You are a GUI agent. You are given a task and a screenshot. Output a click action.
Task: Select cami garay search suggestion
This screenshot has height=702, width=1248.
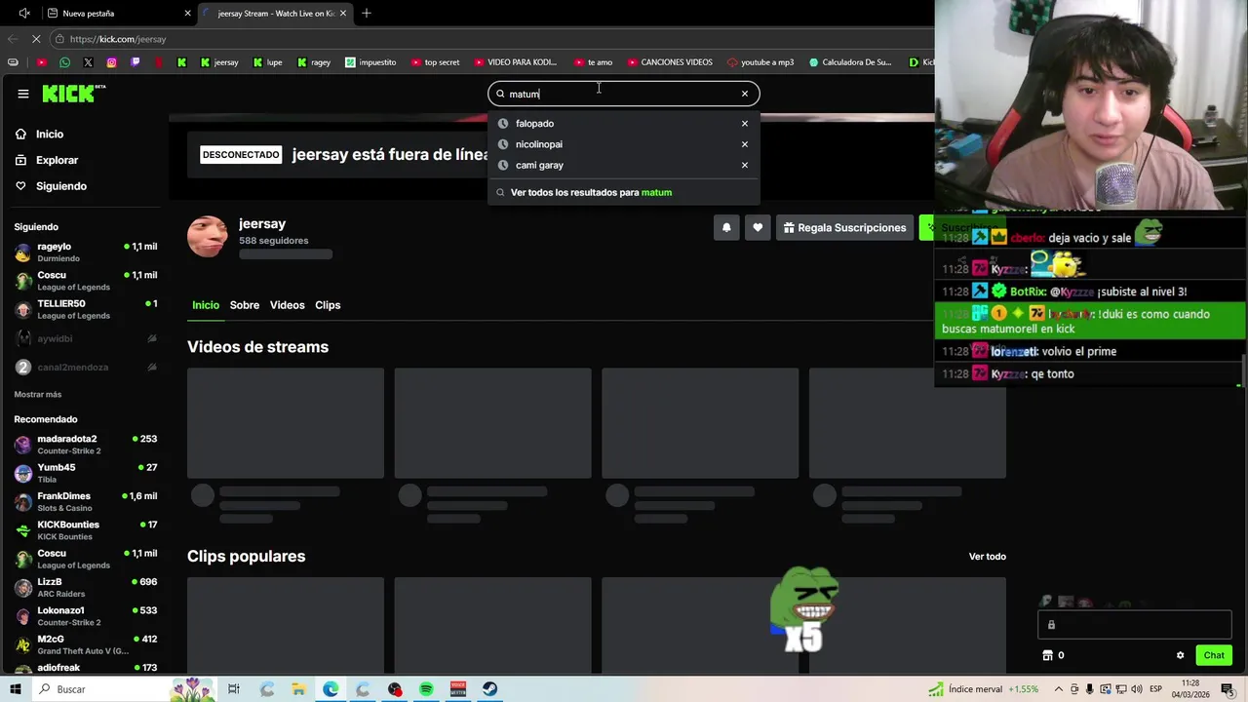pyautogui.click(x=539, y=165)
